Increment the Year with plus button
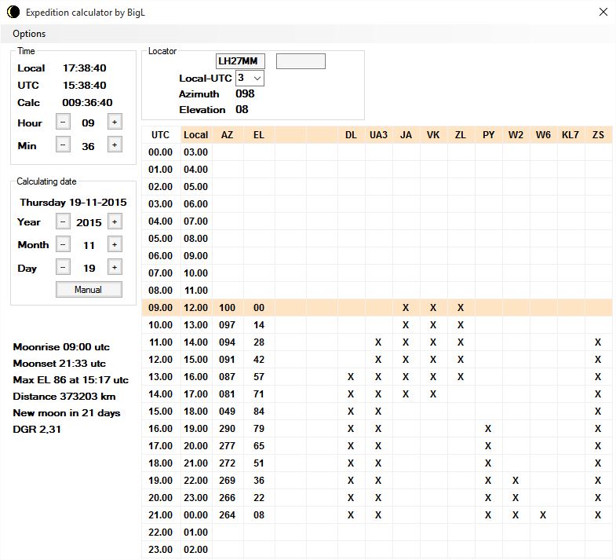The image size is (616, 560). coord(114,222)
